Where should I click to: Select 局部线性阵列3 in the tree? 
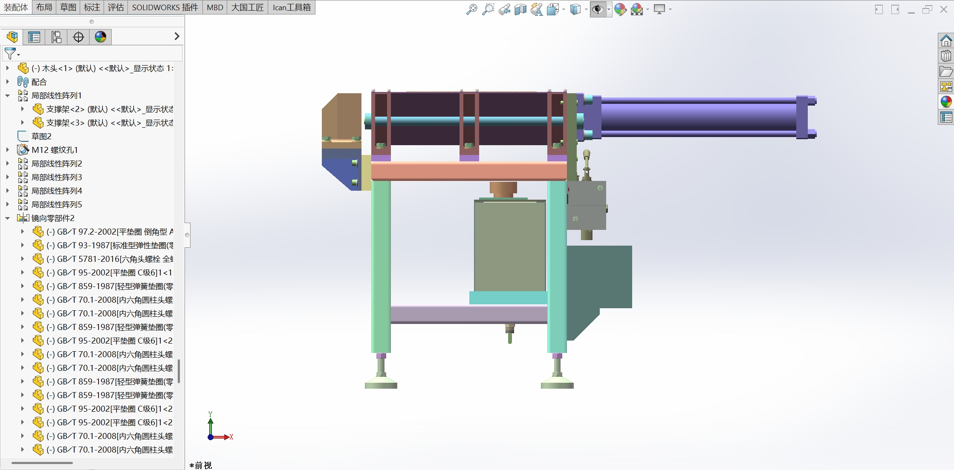click(57, 177)
